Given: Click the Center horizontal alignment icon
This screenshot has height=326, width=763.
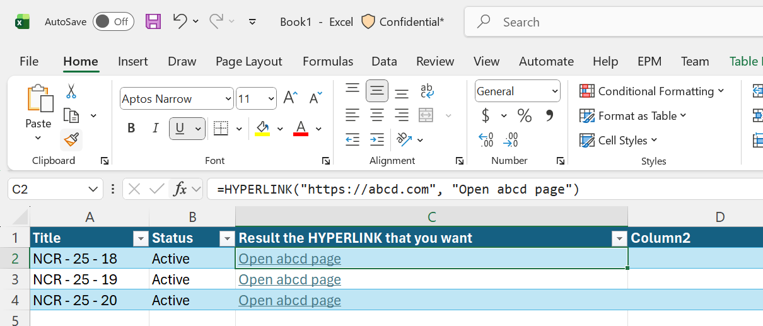Looking at the screenshot, I should pos(377,115).
